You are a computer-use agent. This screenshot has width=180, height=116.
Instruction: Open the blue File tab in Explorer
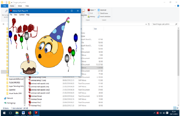pyautogui.click(x=4, y=6)
